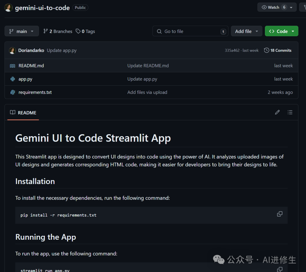Open the repository owner avatar next to gemini-ui-to-code
The image size is (306, 272).
tap(8, 8)
